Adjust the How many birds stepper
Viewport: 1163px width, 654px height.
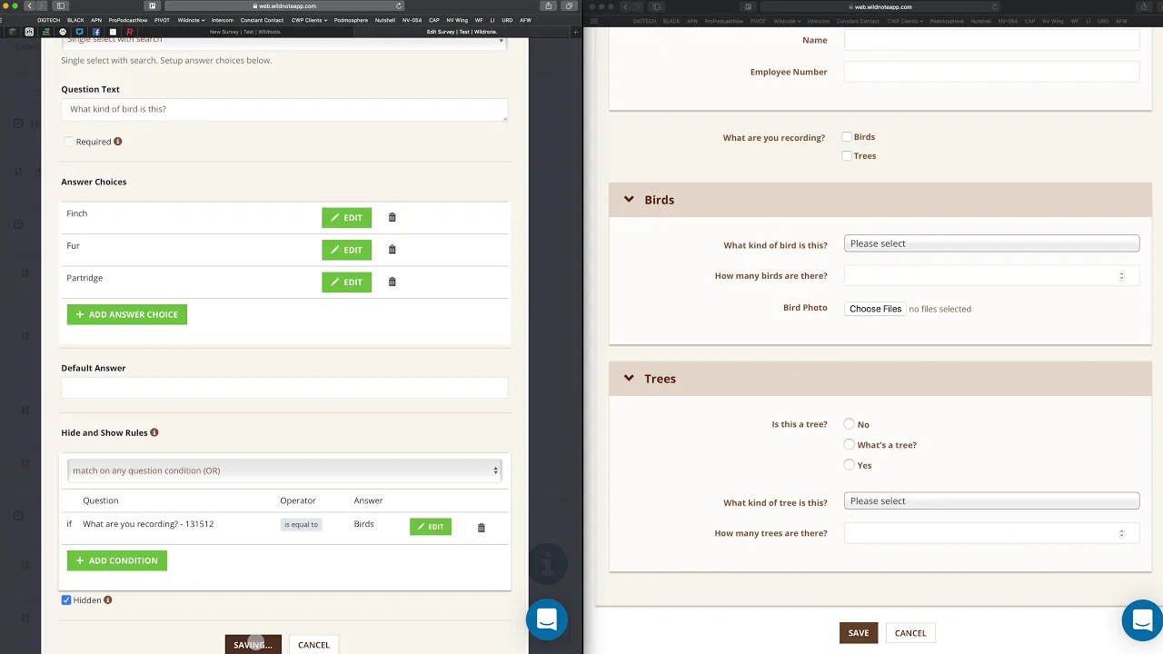(1121, 276)
